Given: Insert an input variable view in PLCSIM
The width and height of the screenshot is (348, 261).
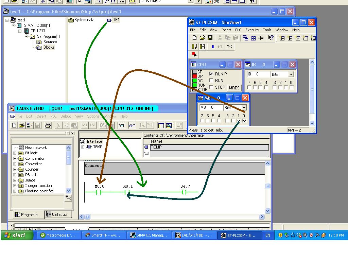Looking at the screenshot, I should point(282,38).
